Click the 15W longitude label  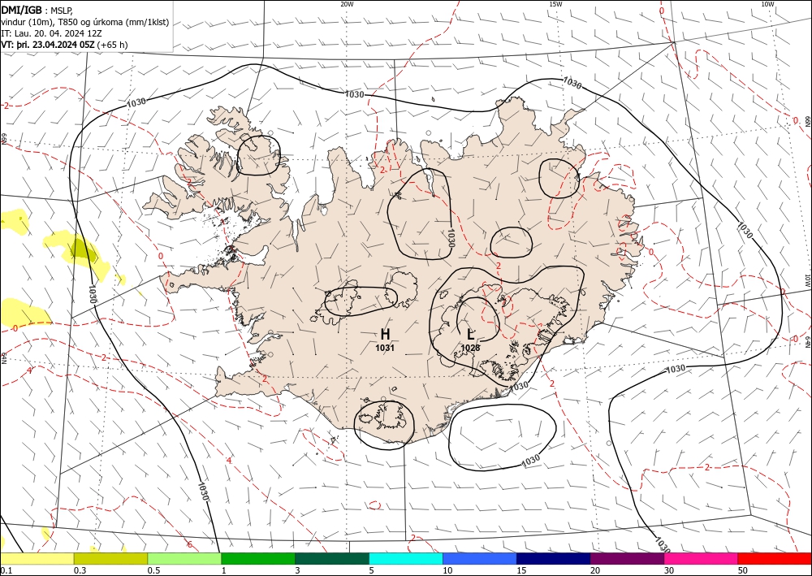pyautogui.click(x=555, y=4)
